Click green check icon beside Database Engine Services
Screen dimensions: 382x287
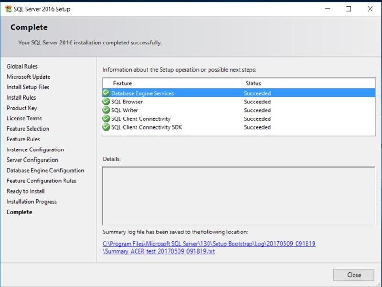pyautogui.click(x=106, y=93)
